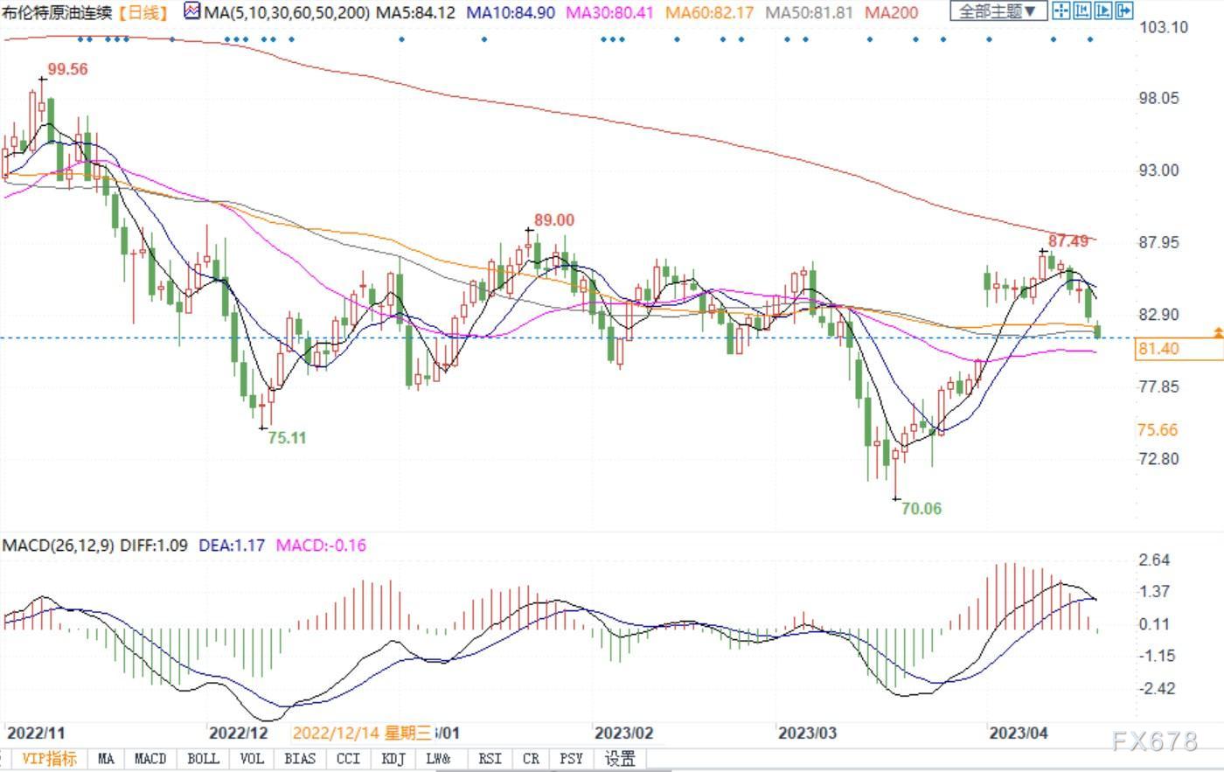1224x772 pixels.
Task: Select the VIP指标 tab
Action: pos(49,759)
